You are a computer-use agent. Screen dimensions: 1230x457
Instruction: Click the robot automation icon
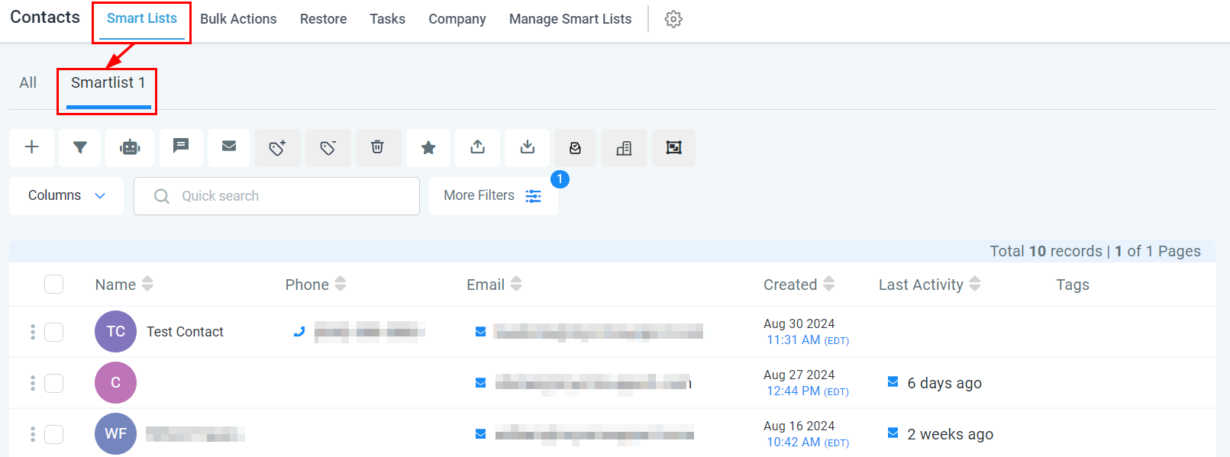[130, 147]
